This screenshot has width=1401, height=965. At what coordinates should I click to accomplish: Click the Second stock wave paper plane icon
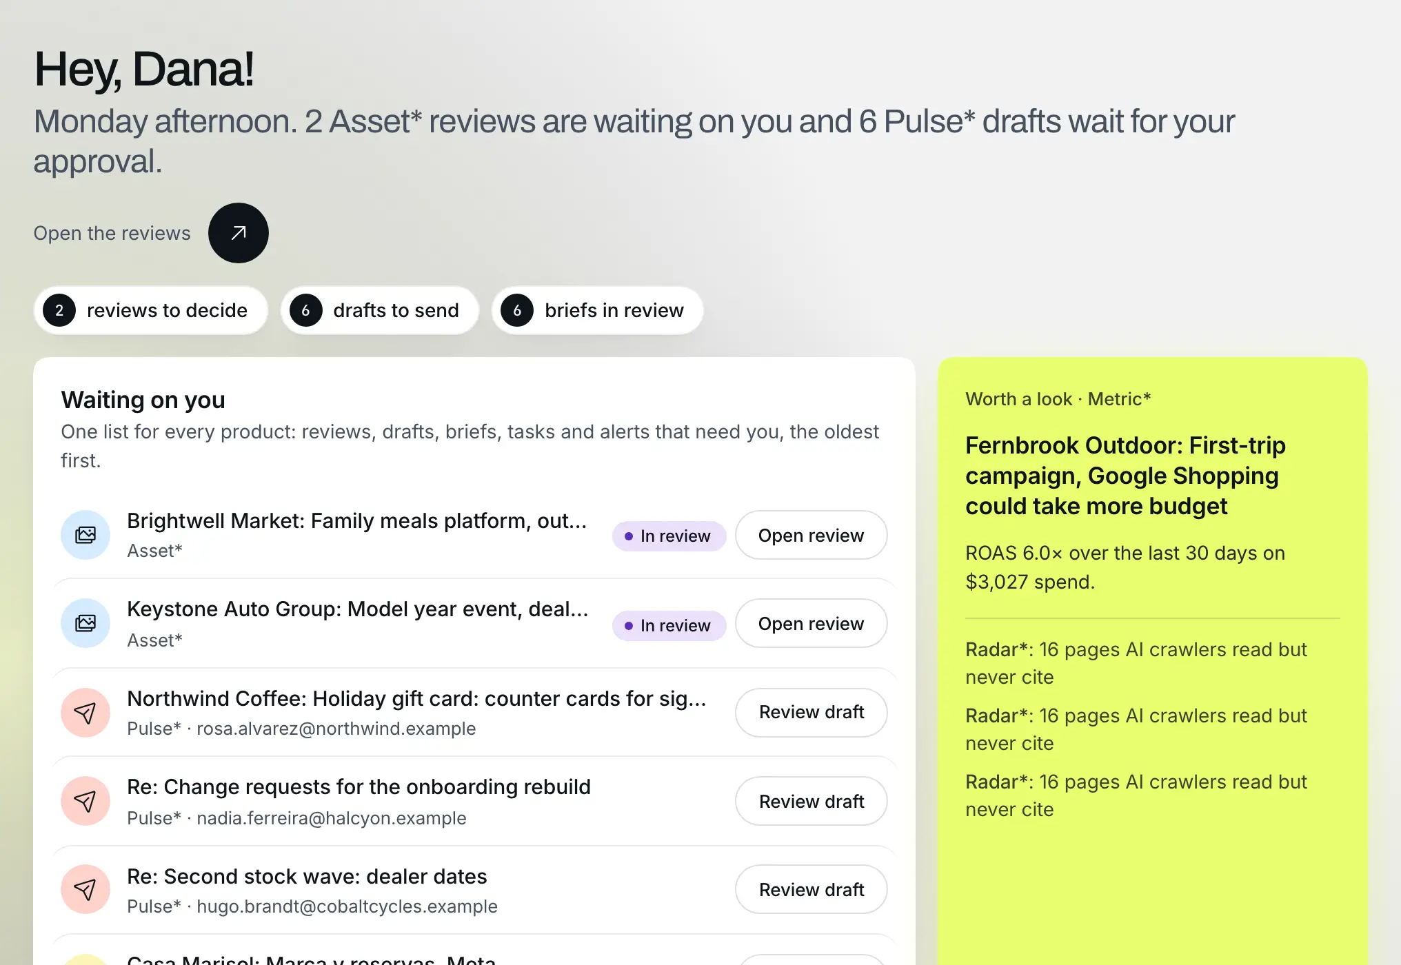pos(85,889)
